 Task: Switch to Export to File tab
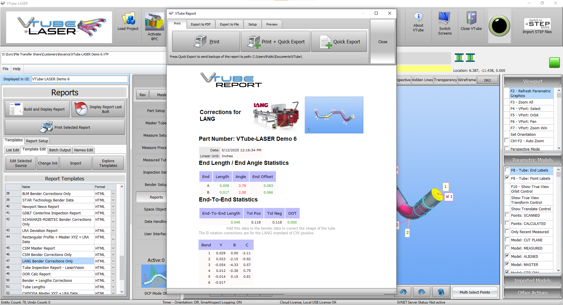tap(229, 24)
